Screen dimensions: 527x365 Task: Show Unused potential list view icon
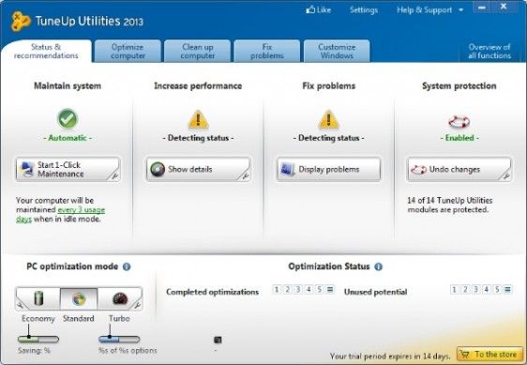coord(507,289)
